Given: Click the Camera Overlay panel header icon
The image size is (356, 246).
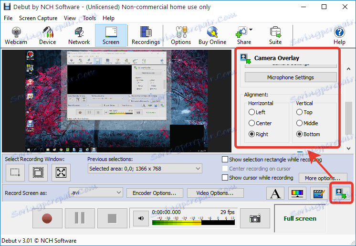Looking at the screenshot, I should coord(245,58).
